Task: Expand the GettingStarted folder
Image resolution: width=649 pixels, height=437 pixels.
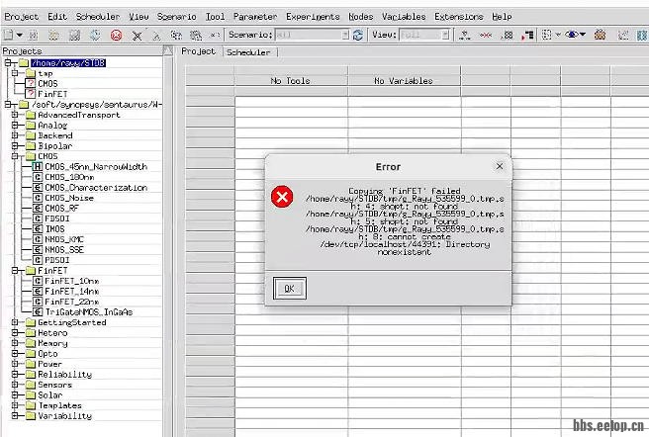Action: click(16, 322)
